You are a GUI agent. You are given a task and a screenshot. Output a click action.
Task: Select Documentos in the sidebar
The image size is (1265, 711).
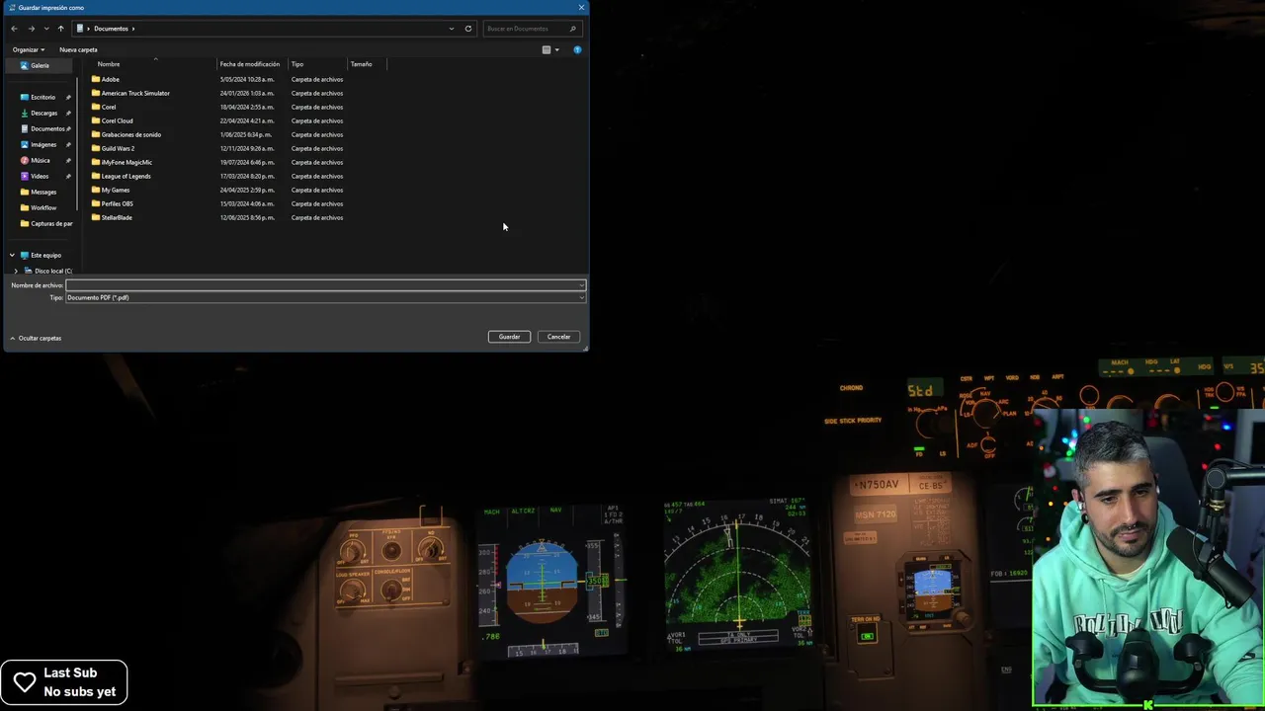(x=46, y=128)
